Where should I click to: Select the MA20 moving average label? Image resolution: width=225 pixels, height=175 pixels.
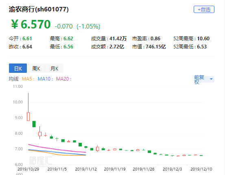(63, 79)
